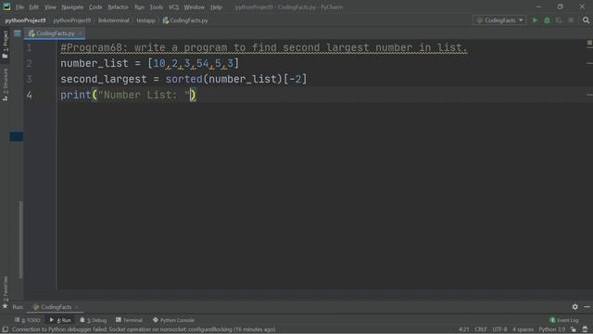
Task: Open the View menu
Action: 50,7
